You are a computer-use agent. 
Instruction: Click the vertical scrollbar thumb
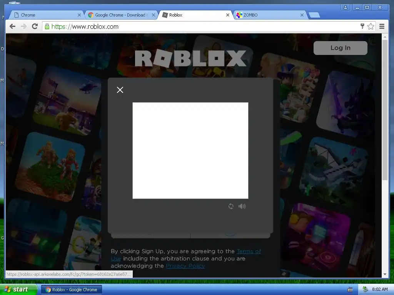click(385, 110)
